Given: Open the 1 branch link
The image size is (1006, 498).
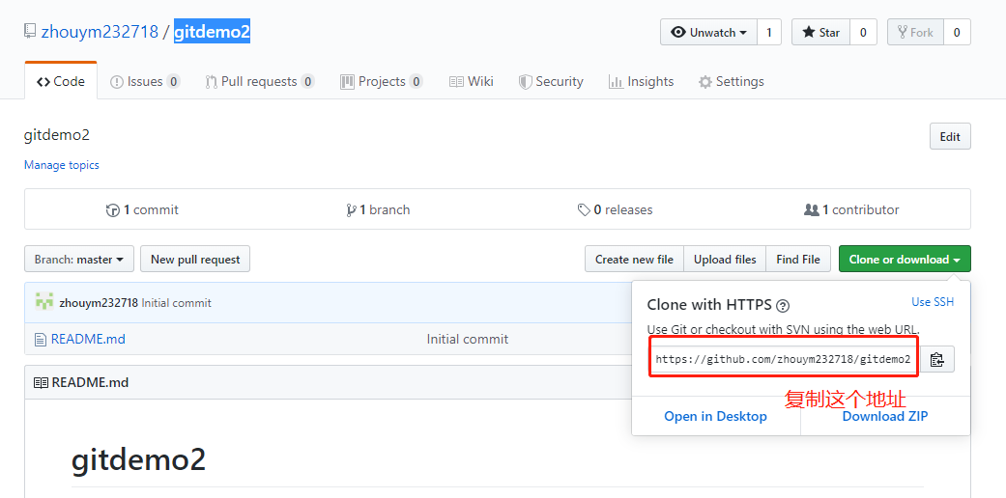Looking at the screenshot, I should (378, 209).
